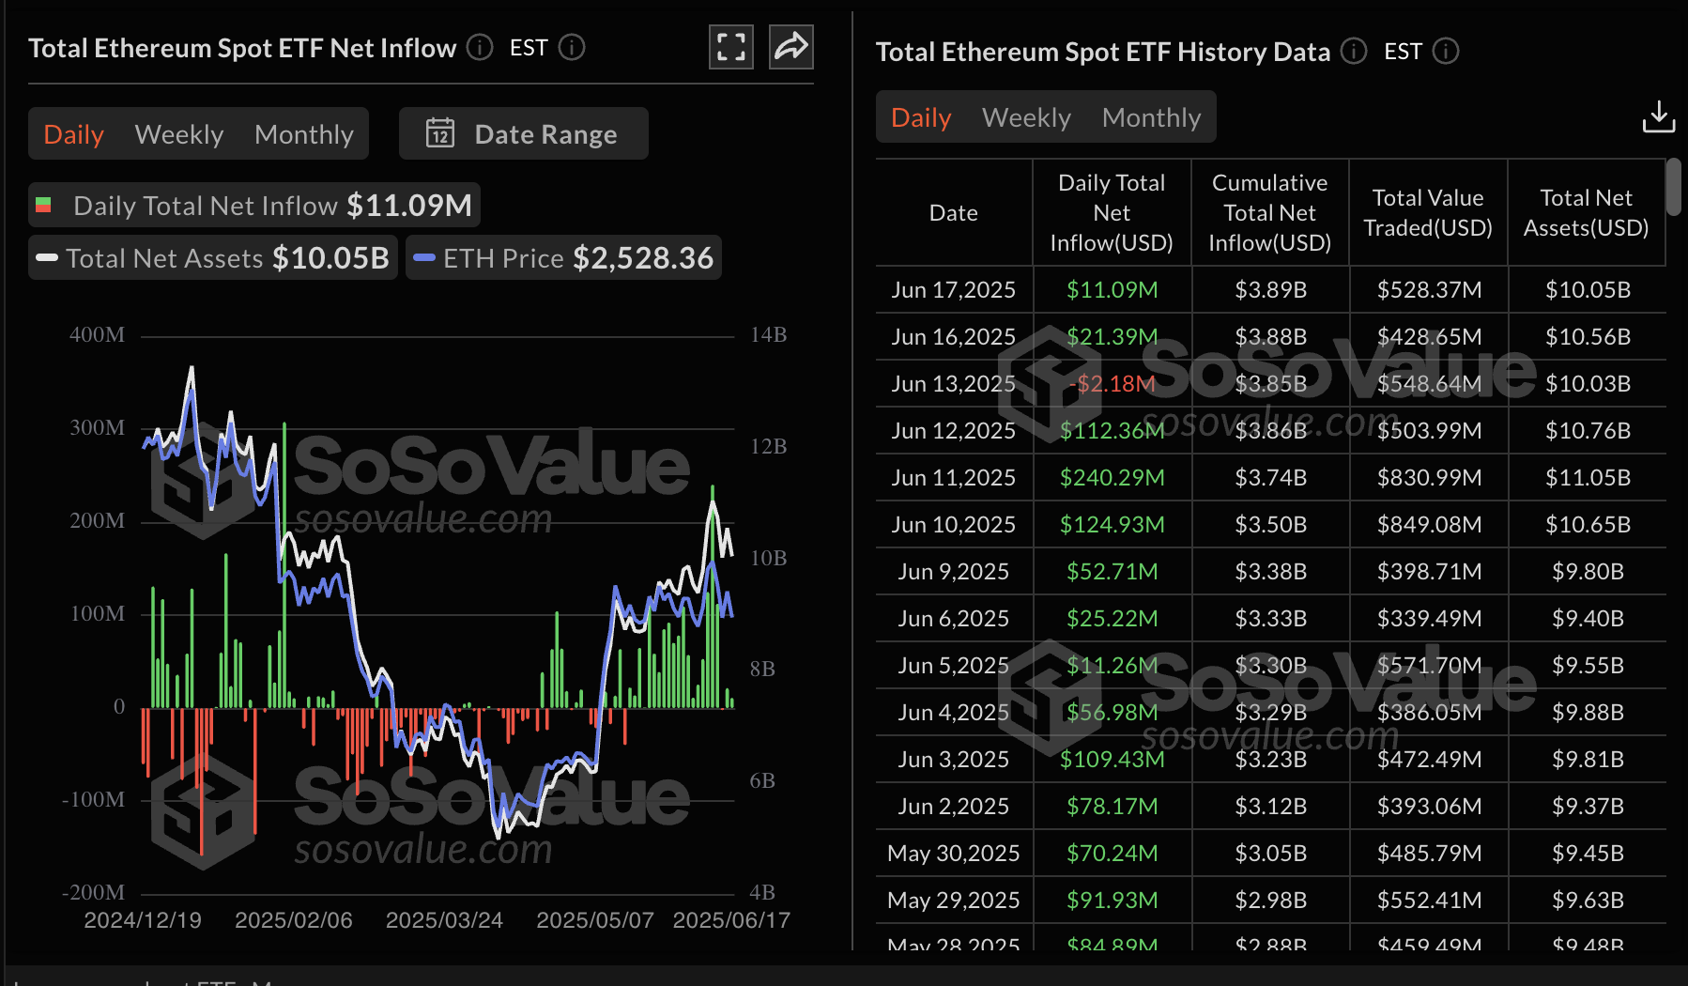Click info icon next to table EST label
1688x986 pixels.
(x=1446, y=51)
